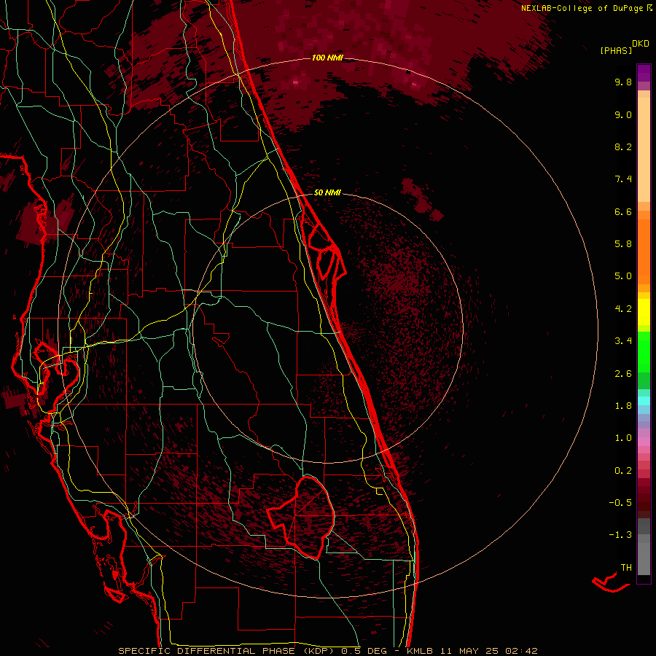Click the 50 NMI range ring label
656x656 pixels.
pos(327,192)
